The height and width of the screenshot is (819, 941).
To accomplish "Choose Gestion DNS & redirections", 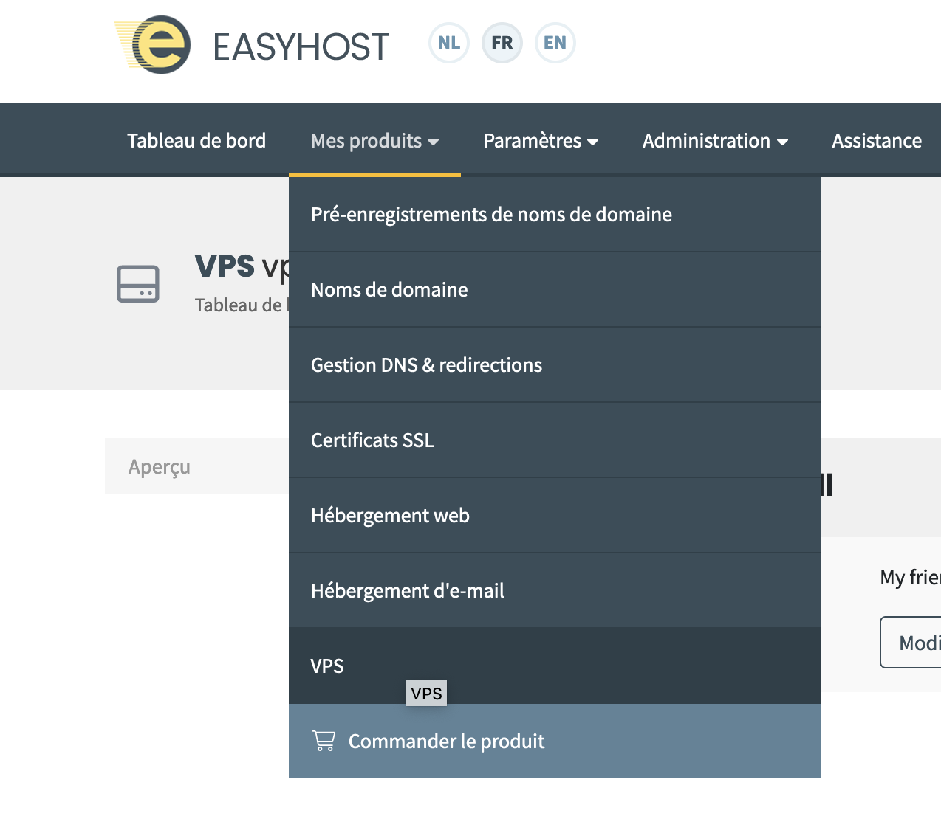I will coord(426,365).
